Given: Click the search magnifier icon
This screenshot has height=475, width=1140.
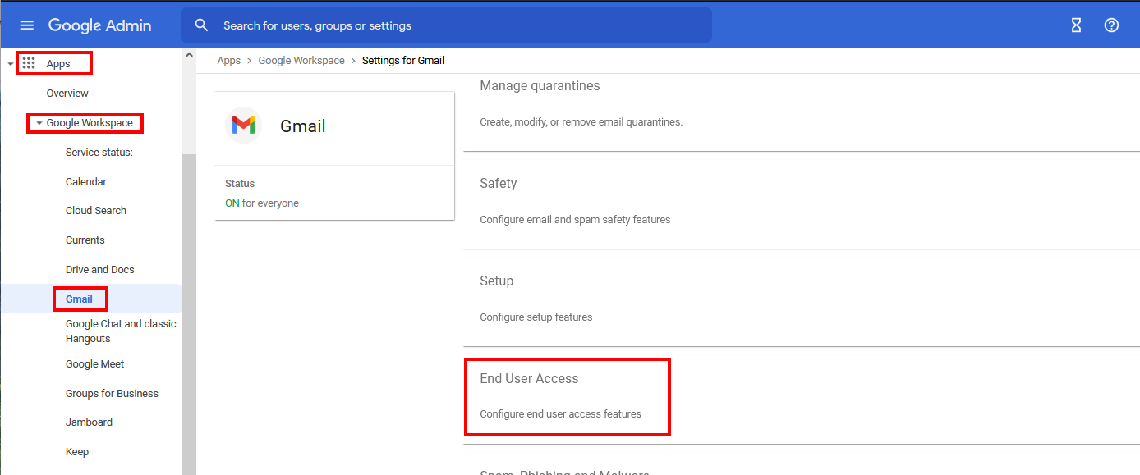Looking at the screenshot, I should click(x=202, y=25).
